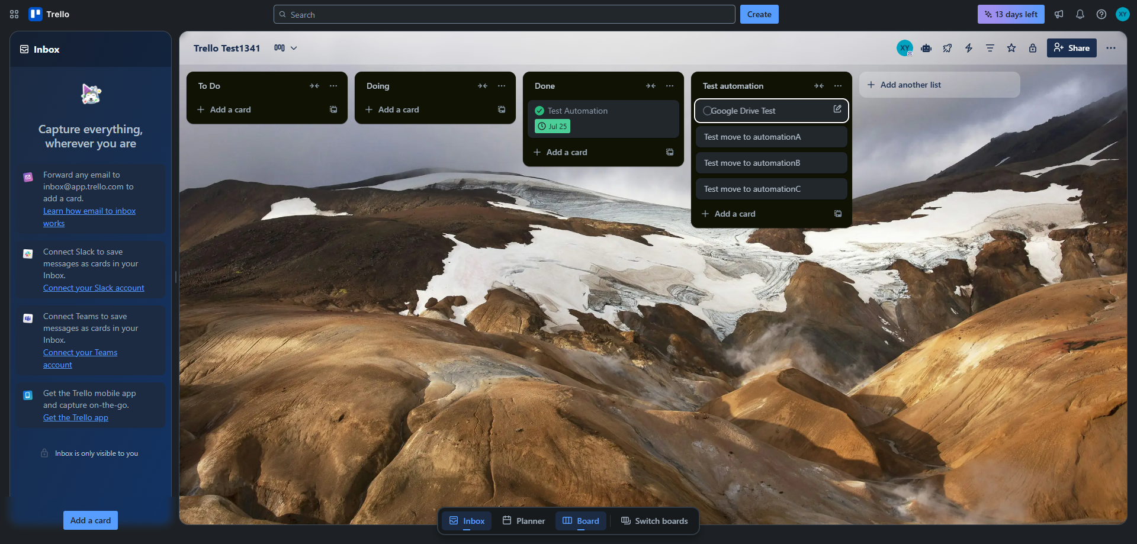Open the board menu three dots
This screenshot has width=1137, height=544.
pyautogui.click(x=1111, y=48)
